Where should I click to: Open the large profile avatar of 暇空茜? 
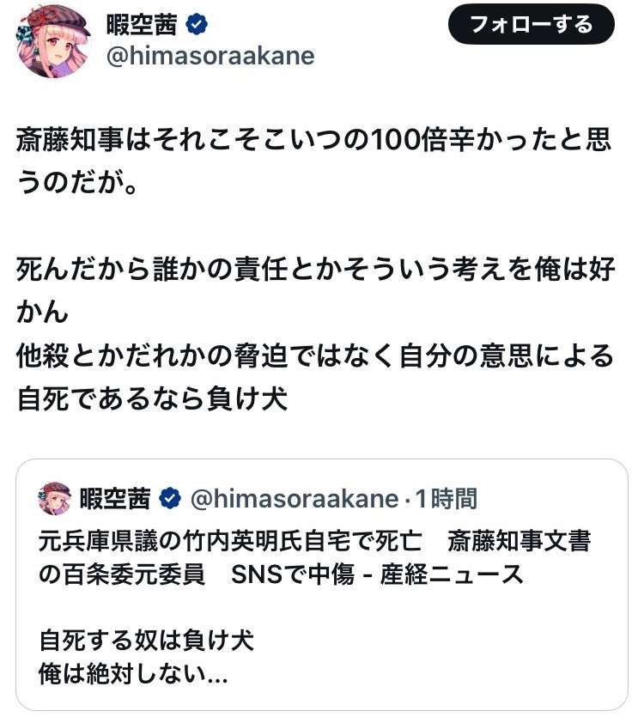coord(54,42)
